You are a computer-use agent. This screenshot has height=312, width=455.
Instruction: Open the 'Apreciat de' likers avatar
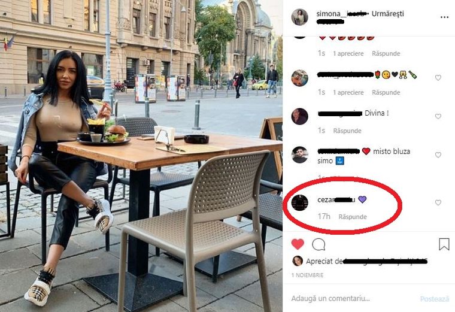298,261
